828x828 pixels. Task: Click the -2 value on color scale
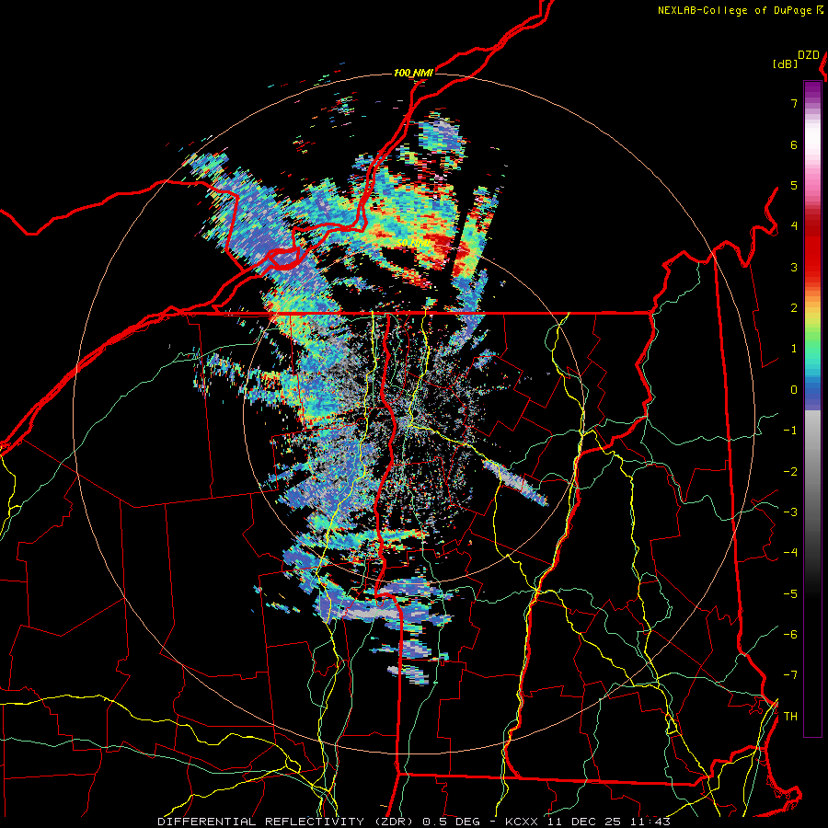click(790, 472)
